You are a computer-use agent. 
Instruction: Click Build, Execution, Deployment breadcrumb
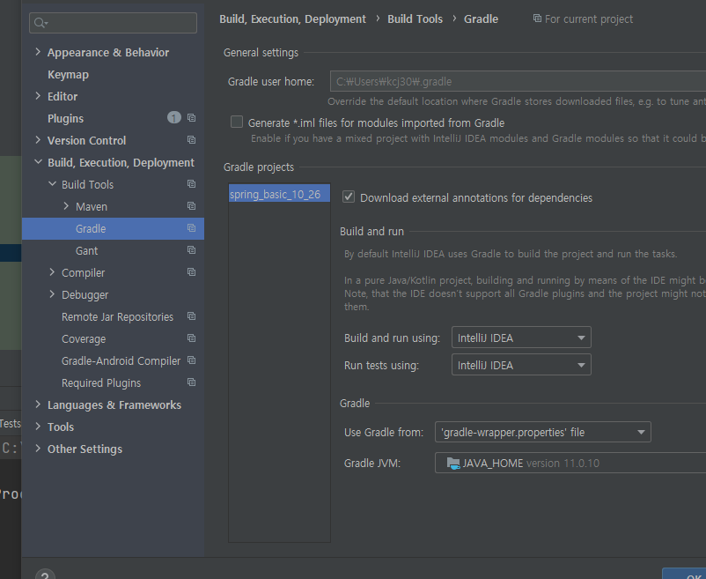292,19
